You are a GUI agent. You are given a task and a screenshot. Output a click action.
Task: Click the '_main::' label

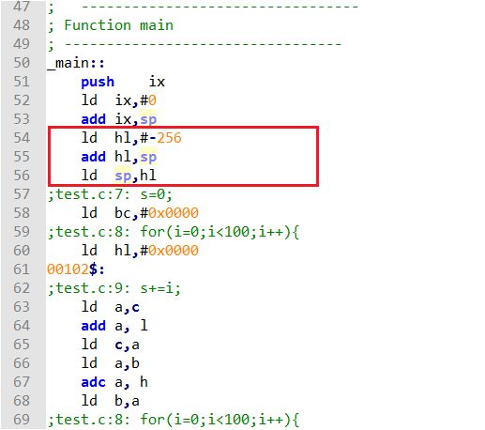click(76, 63)
